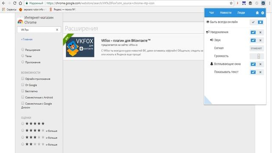Select the Темы radio filter
Viewport: 272px width, 153px height.
[23, 56]
